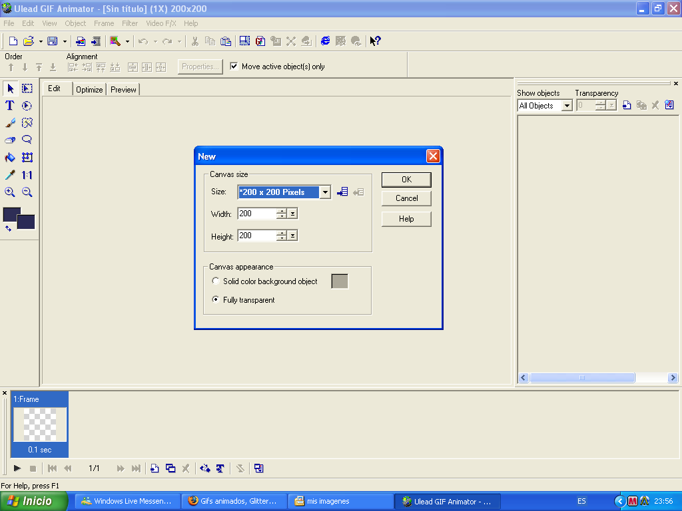
Task: Select Fully transparent option
Action: [x=215, y=299]
